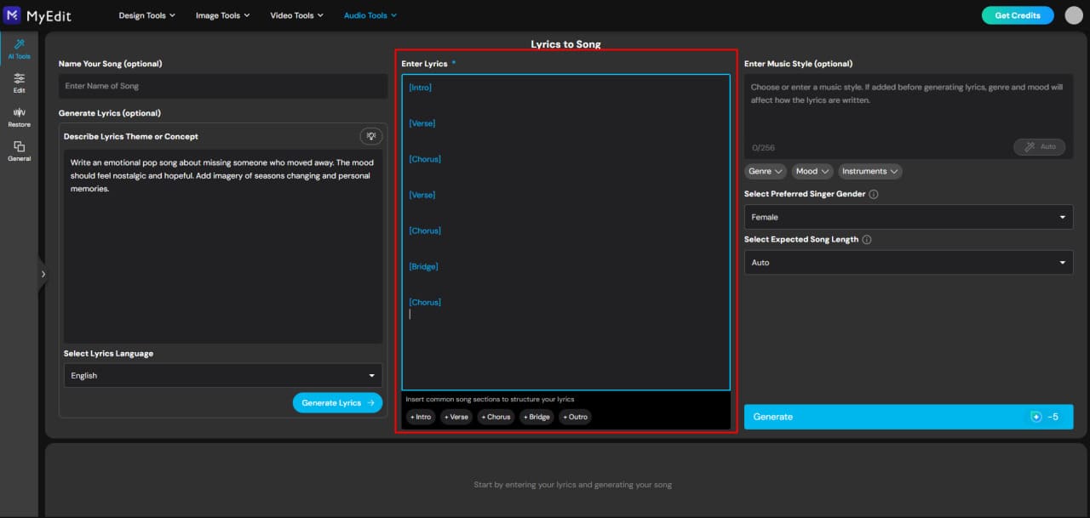The image size is (1090, 518).
Task: Click the lyrics idea suggestion icon
Action: point(370,135)
